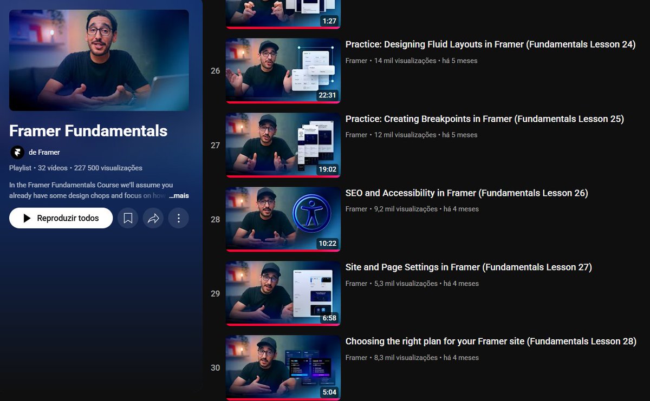The image size is (650, 401).
Task: Click the 10:22 duration badge
Action: click(327, 244)
